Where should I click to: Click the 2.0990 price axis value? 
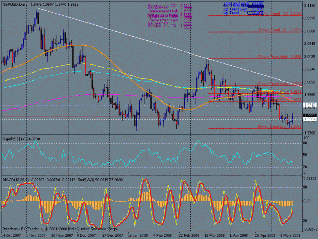pyautogui.click(x=310, y=18)
